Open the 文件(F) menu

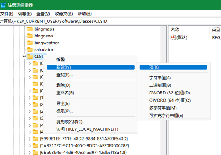click(x=7, y=14)
